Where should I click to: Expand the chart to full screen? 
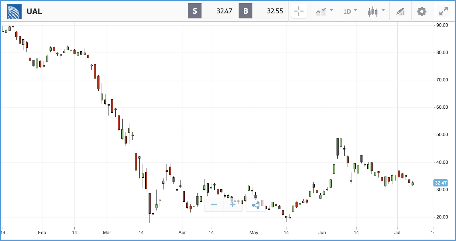pyautogui.click(x=443, y=11)
